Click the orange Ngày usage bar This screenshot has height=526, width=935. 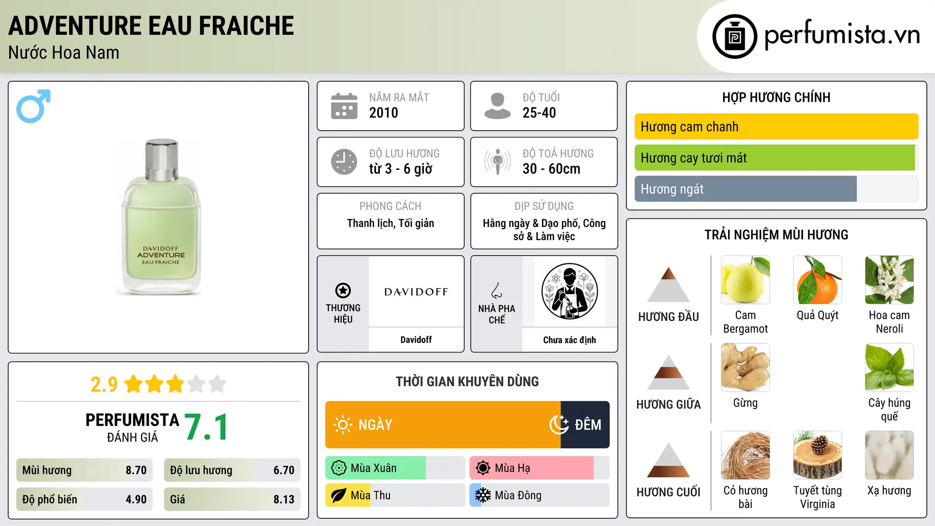(443, 425)
